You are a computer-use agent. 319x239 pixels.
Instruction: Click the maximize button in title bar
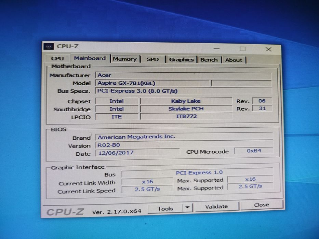click(x=242, y=49)
